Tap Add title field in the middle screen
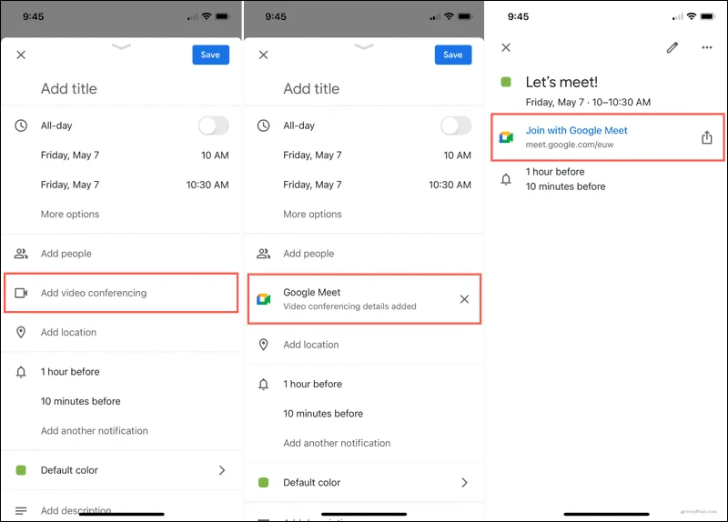The width and height of the screenshot is (728, 522). pos(311,88)
